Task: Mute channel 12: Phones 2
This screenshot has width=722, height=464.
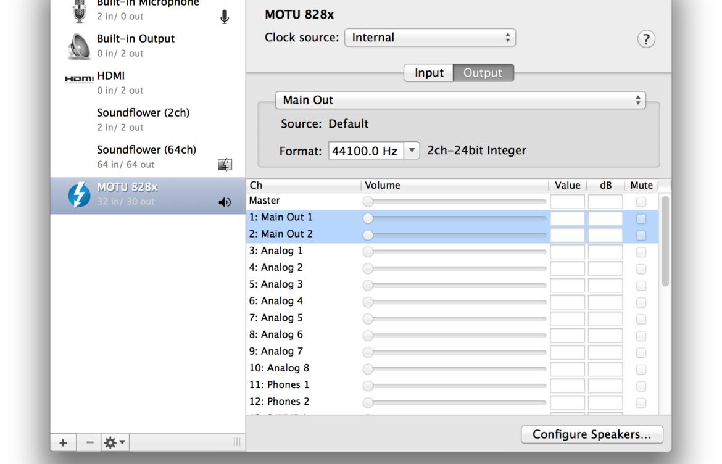Action: click(x=641, y=404)
